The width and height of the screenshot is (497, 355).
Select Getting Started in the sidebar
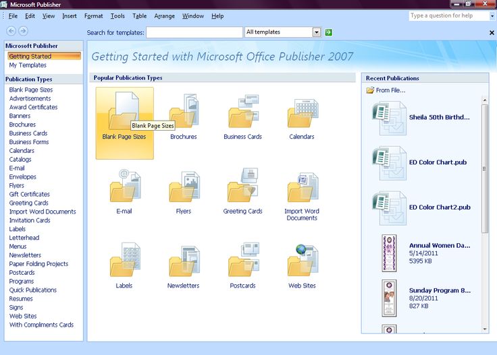(x=44, y=57)
